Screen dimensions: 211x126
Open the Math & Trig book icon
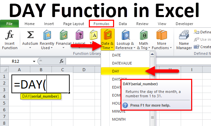point(144,35)
